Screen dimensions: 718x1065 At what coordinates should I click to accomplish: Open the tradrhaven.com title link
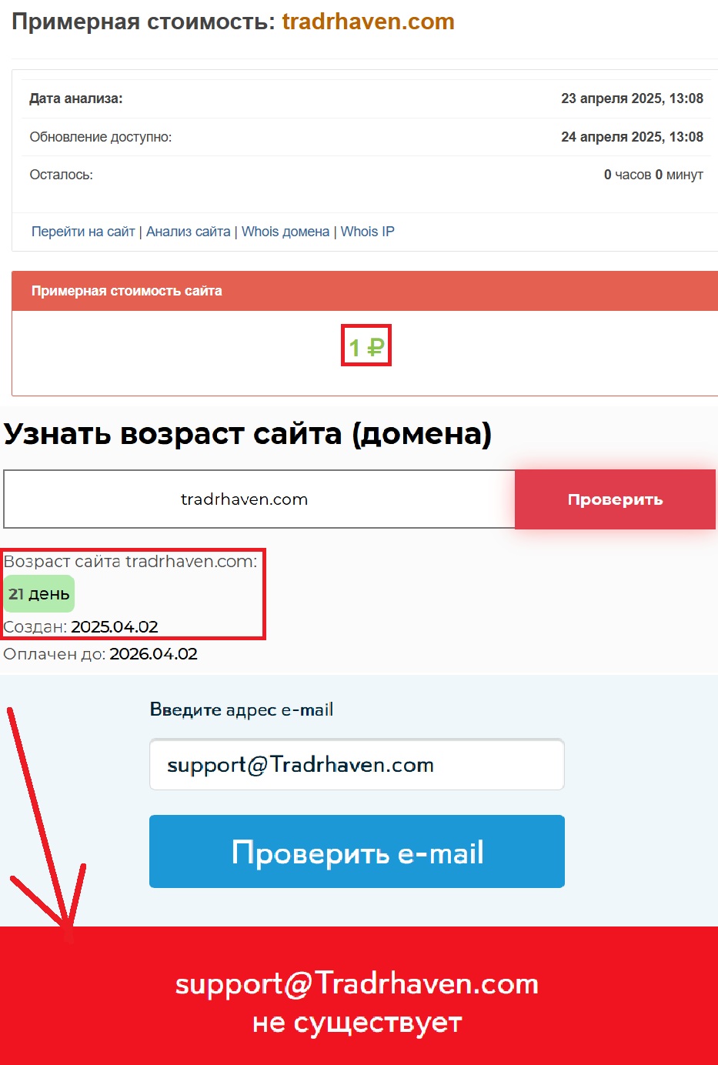click(368, 22)
